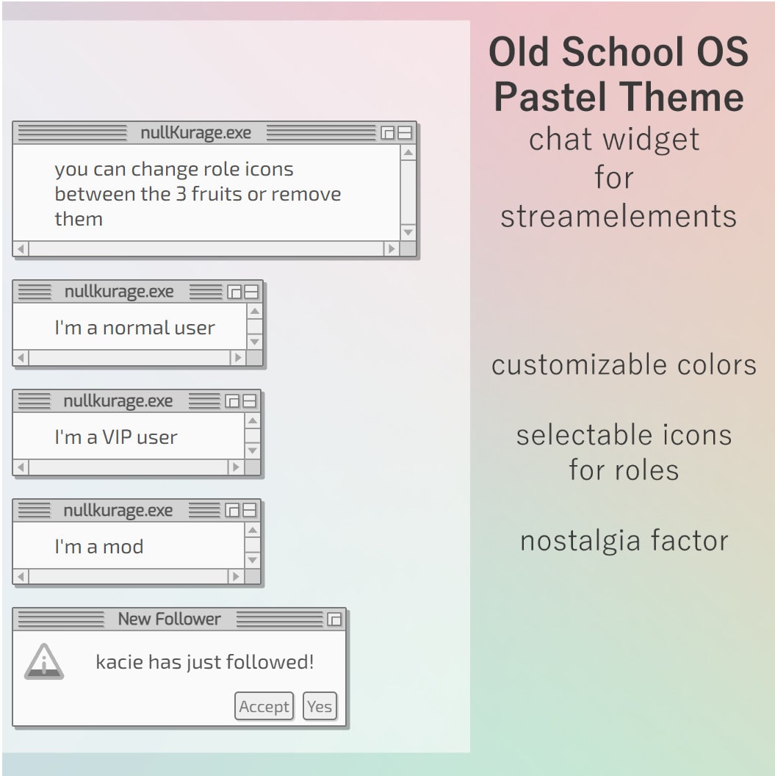Click the scroll-up arrow in the 'I'm a VIP user' window
This screenshot has width=775, height=776.
pos(253,420)
